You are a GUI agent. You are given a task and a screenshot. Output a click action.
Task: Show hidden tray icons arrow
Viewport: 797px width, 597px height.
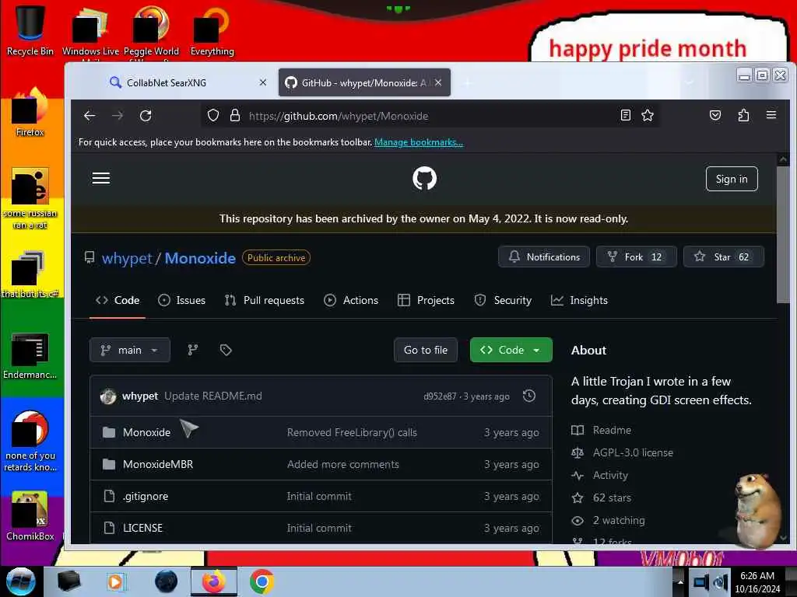680,581
